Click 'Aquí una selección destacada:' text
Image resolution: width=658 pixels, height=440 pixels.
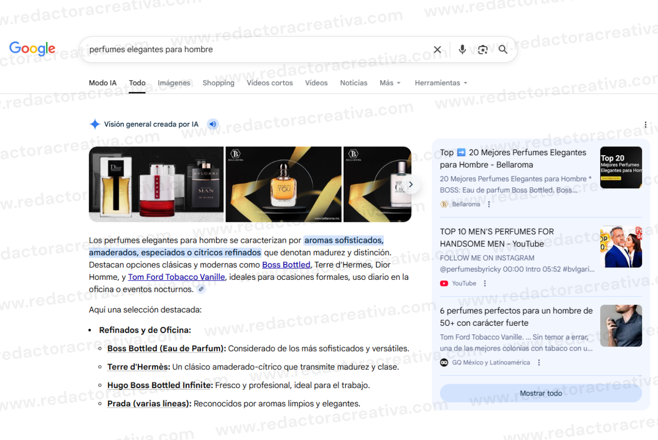145,310
